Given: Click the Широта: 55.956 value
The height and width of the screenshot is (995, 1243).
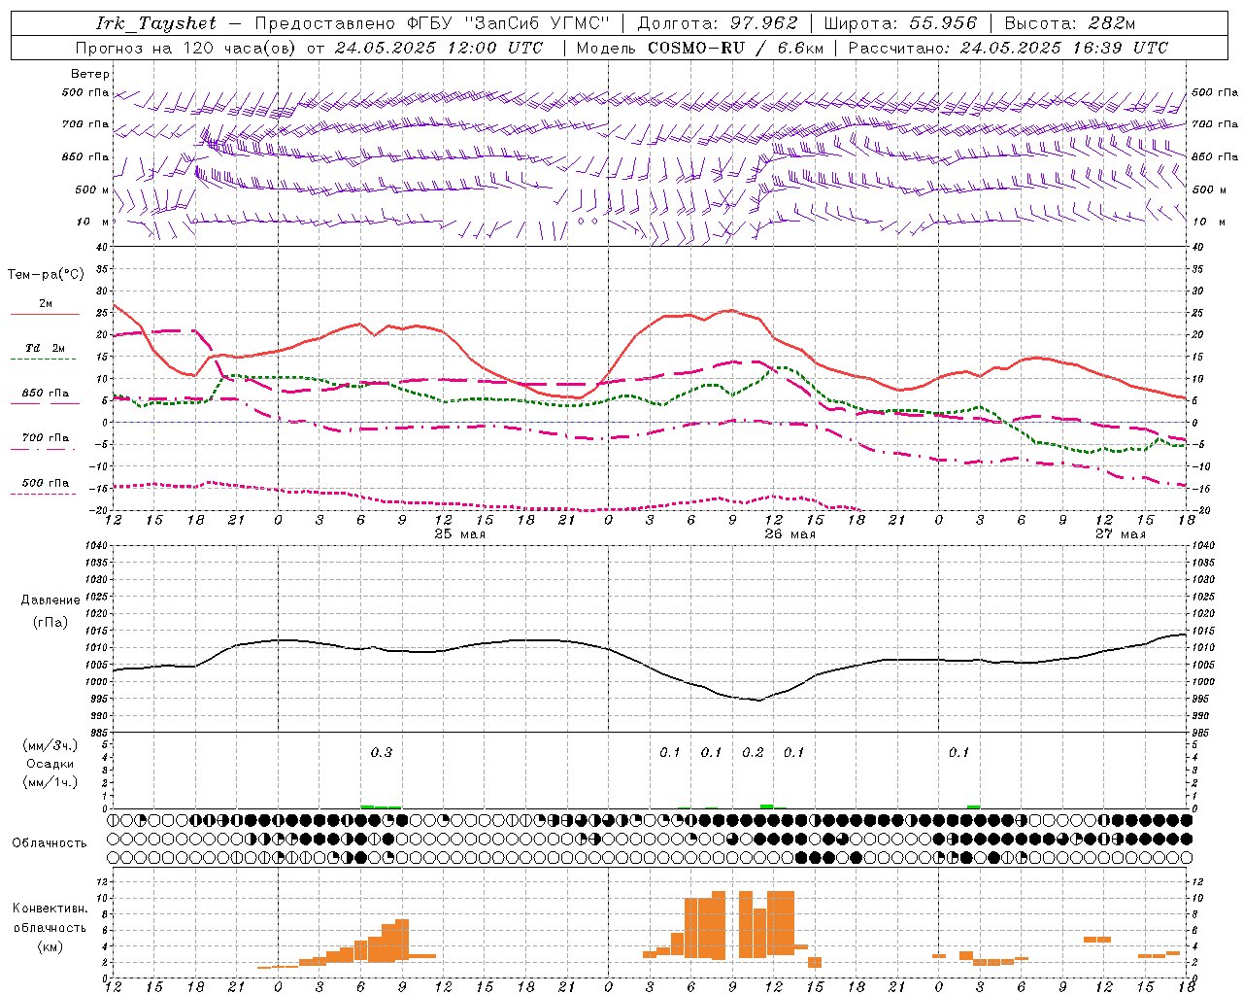Looking at the screenshot, I should pyautogui.click(x=900, y=23).
